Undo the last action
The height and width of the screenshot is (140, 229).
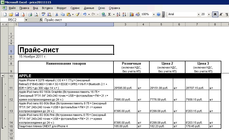(85, 14)
